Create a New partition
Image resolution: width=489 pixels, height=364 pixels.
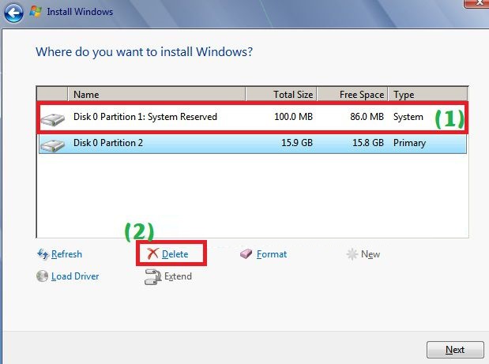pos(371,254)
